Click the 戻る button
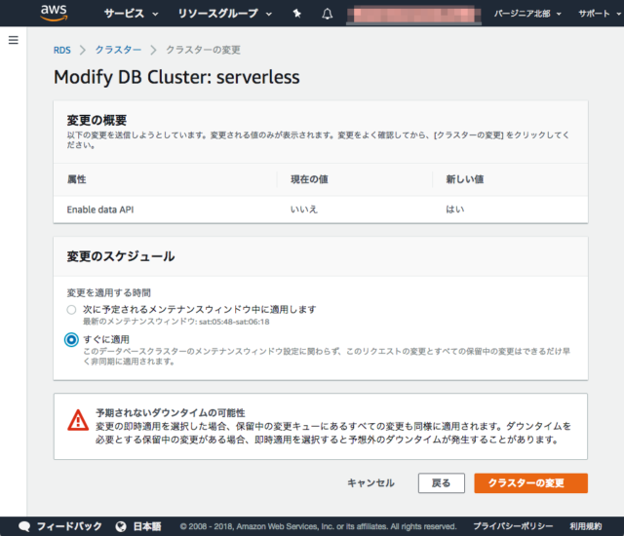Viewport: 624px width, 536px height. coord(442,483)
